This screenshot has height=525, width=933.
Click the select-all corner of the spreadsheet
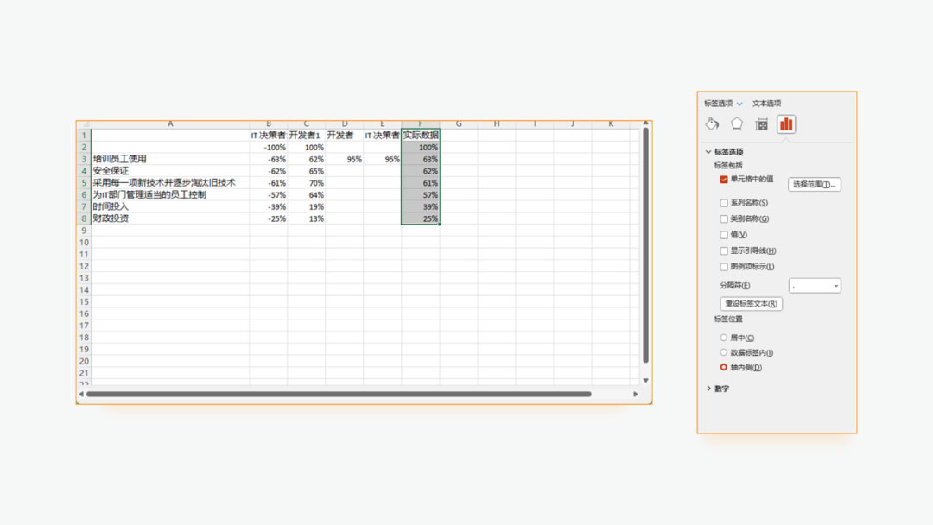click(85, 124)
